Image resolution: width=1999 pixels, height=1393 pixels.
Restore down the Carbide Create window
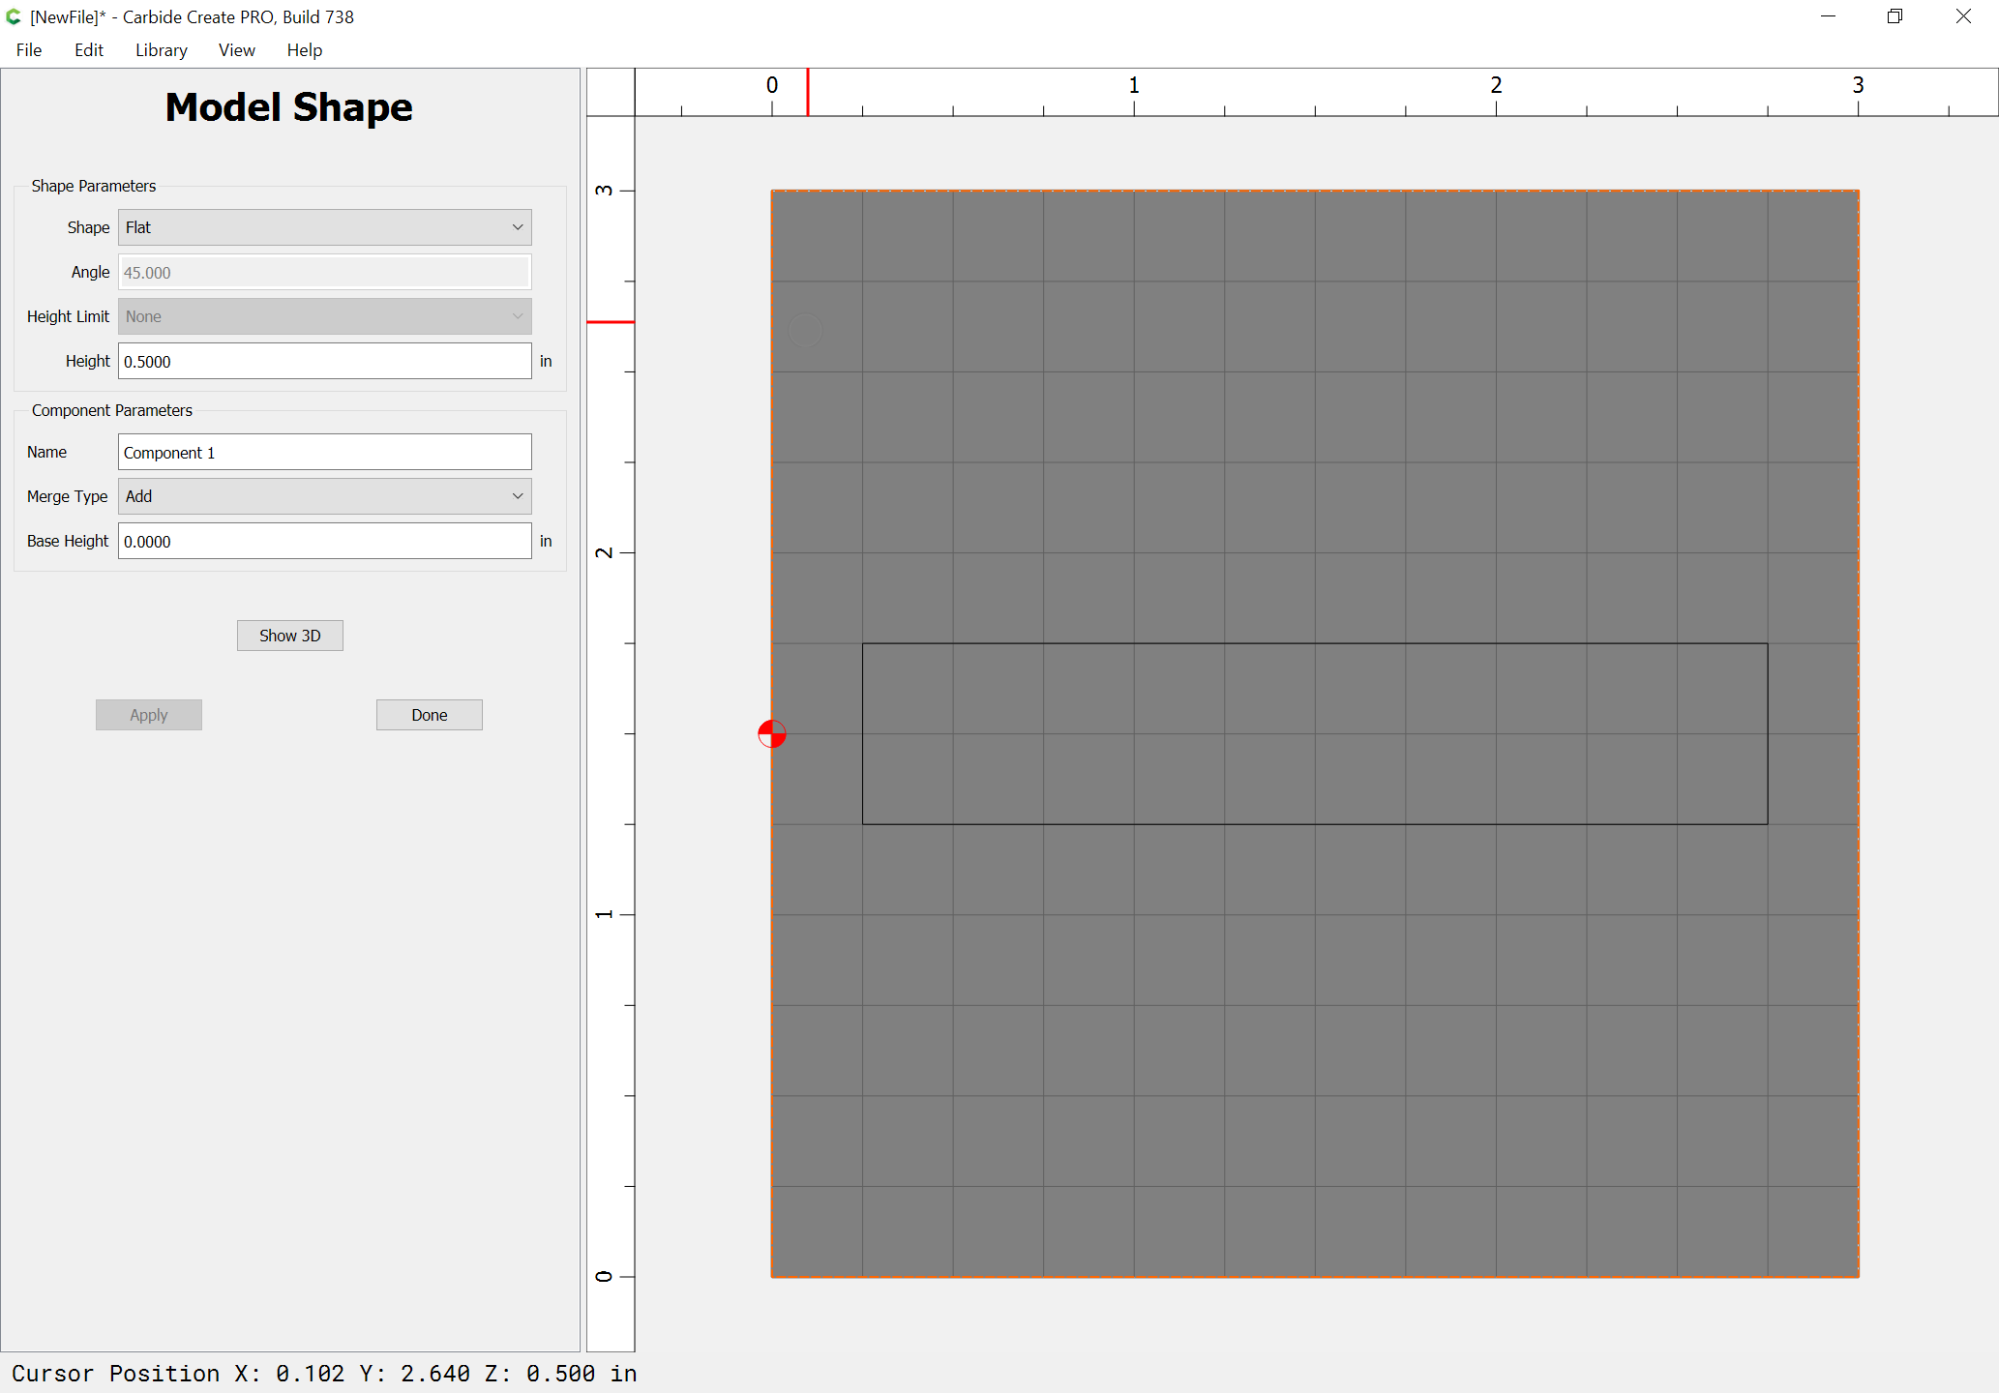(1895, 16)
